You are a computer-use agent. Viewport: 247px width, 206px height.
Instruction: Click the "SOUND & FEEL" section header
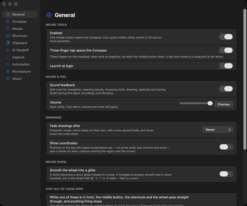56,77
